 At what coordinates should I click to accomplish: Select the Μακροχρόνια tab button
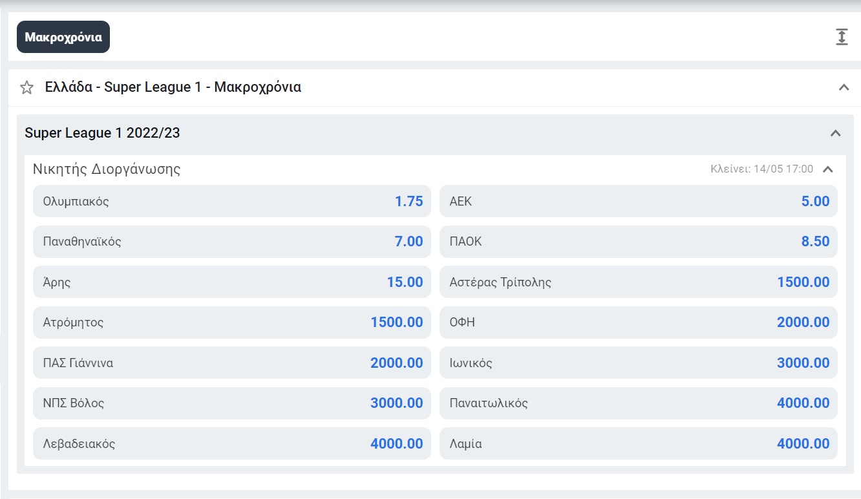coord(63,37)
